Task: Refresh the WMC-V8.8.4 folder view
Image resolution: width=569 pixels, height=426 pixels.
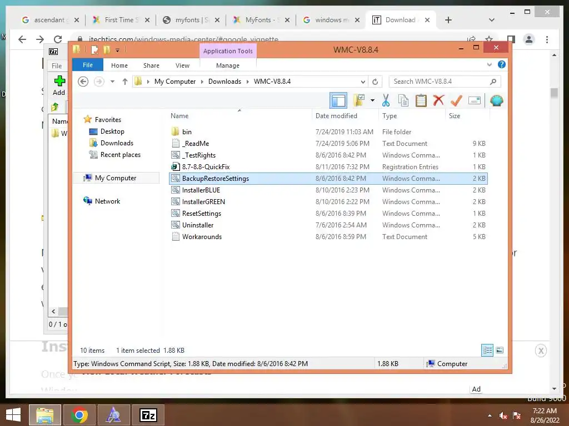Action: click(375, 82)
